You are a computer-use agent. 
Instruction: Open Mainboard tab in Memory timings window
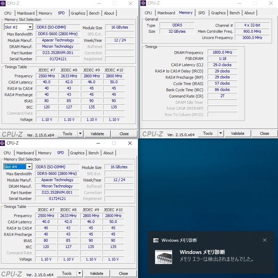coord(166,13)
